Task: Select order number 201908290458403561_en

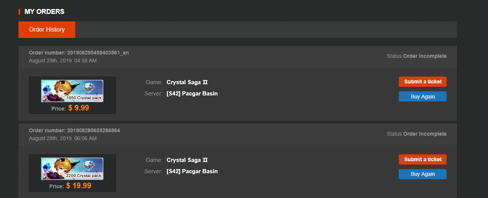Action: [98, 53]
